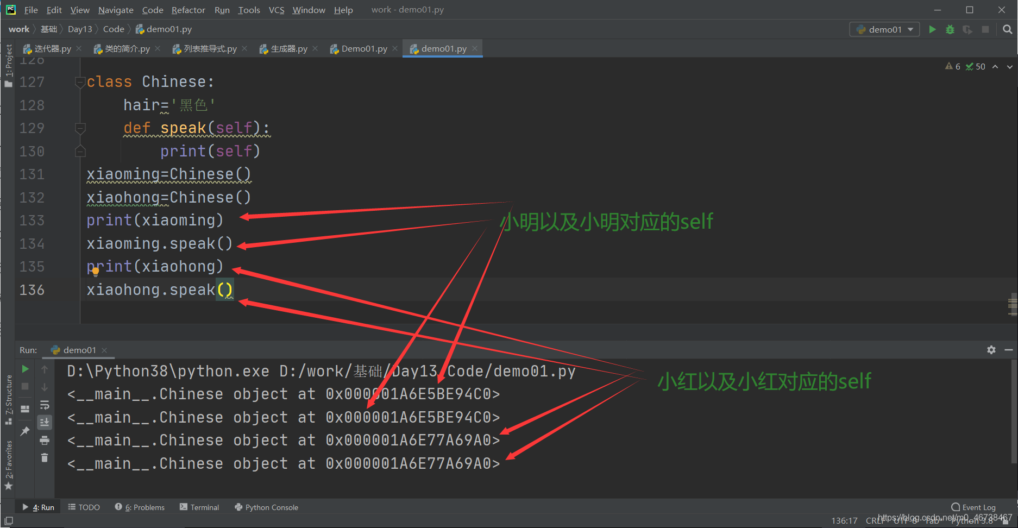
Task: Click the intention lightbulb on line 135
Action: (x=95, y=272)
